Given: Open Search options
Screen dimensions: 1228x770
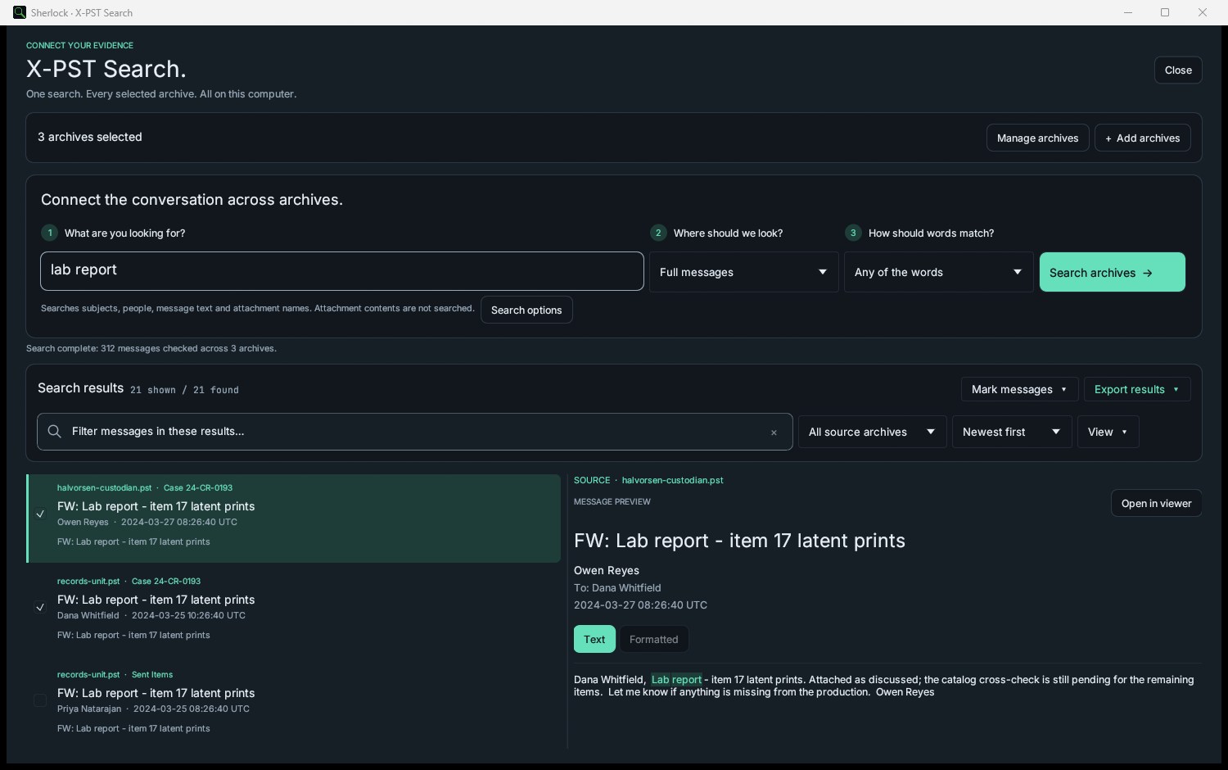Looking at the screenshot, I should tap(526, 310).
